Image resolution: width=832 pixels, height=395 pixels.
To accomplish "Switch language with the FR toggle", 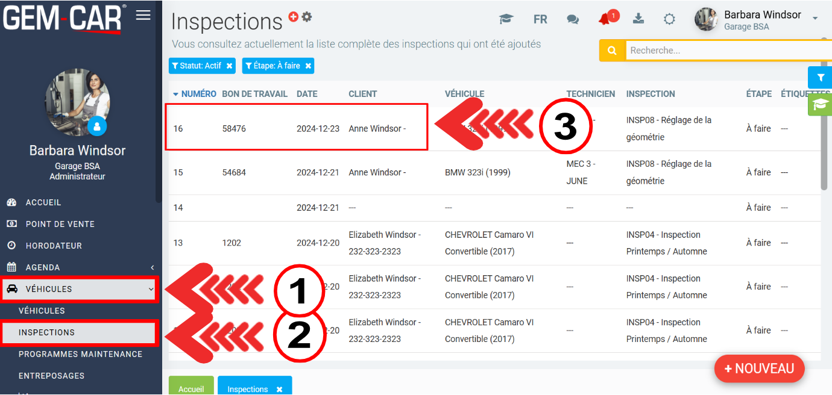I will 540,19.
